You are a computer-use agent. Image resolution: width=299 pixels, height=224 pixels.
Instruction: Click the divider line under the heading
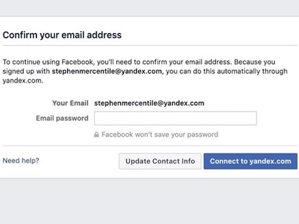tap(149, 45)
